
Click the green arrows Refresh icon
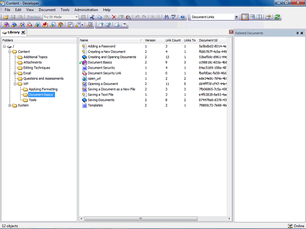pos(277,17)
